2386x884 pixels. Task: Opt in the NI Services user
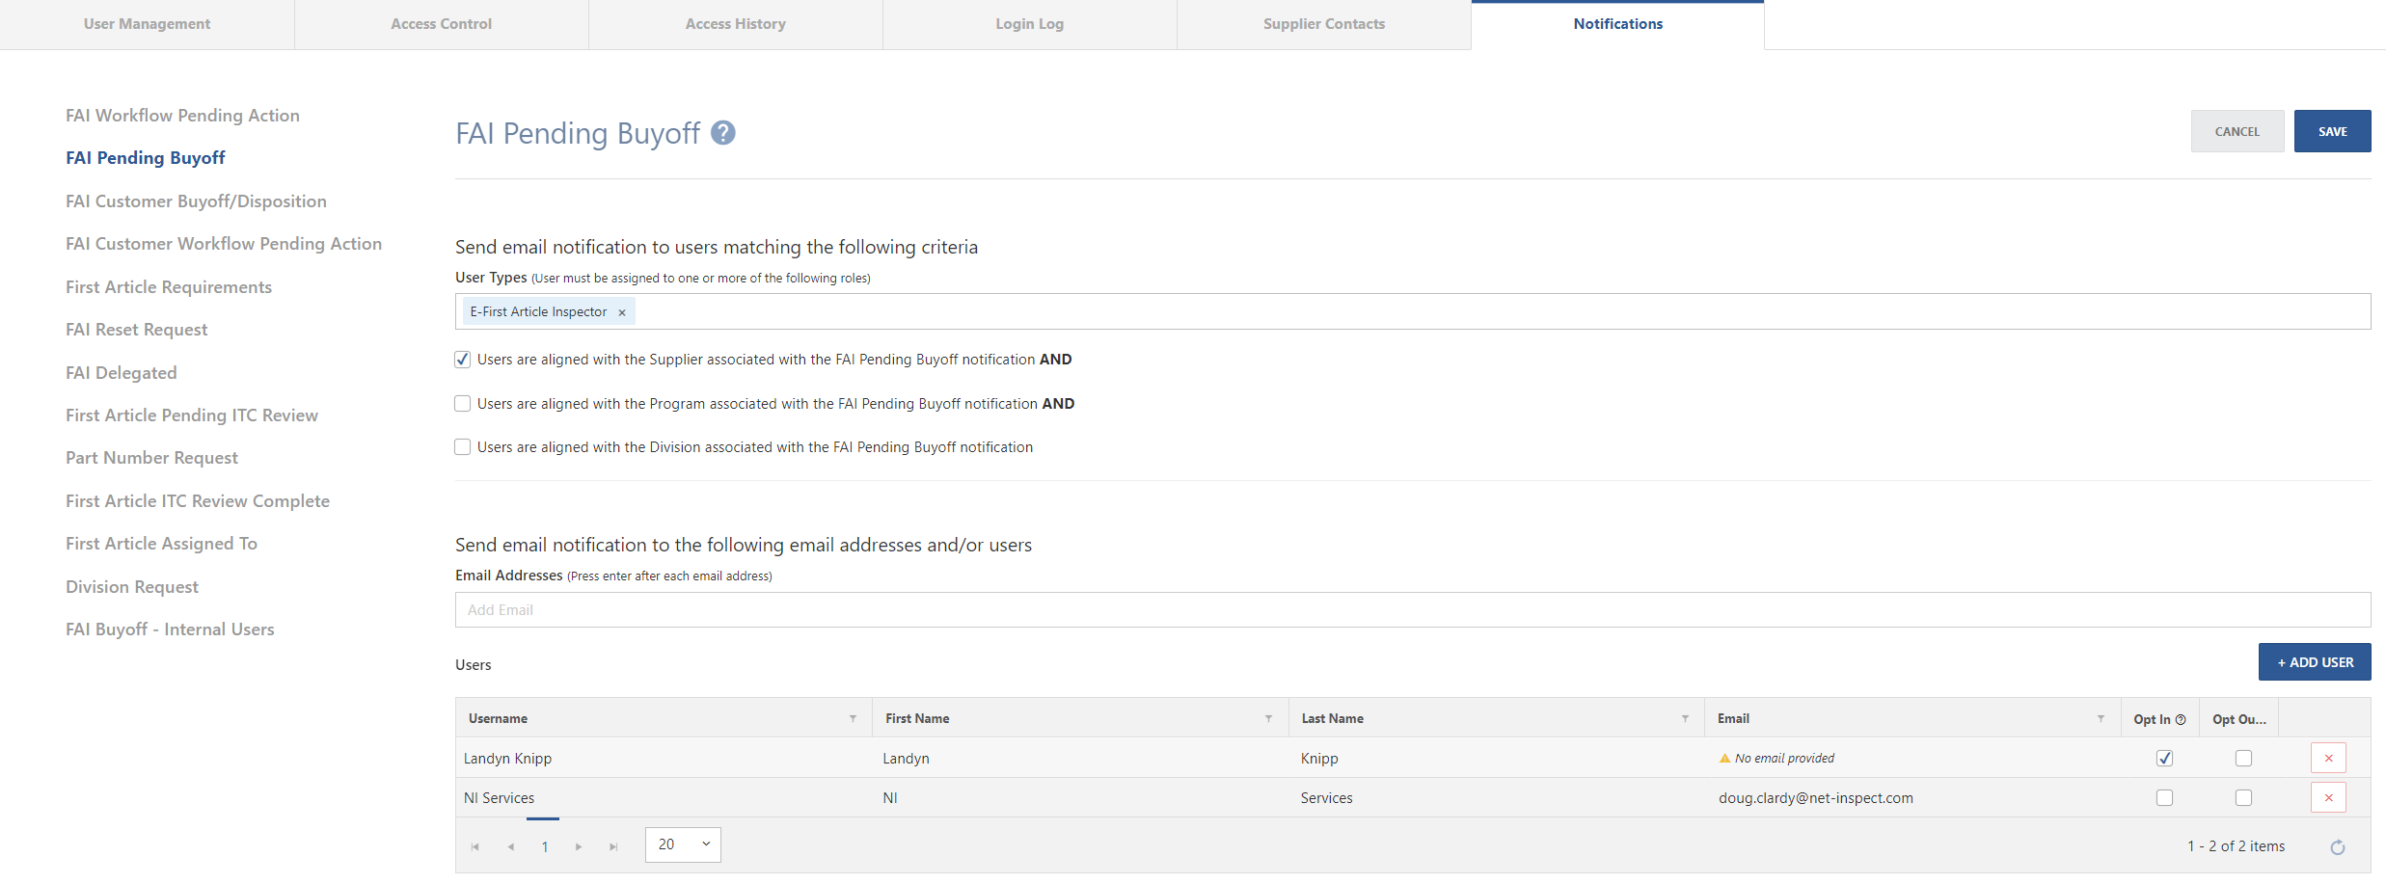click(2164, 797)
